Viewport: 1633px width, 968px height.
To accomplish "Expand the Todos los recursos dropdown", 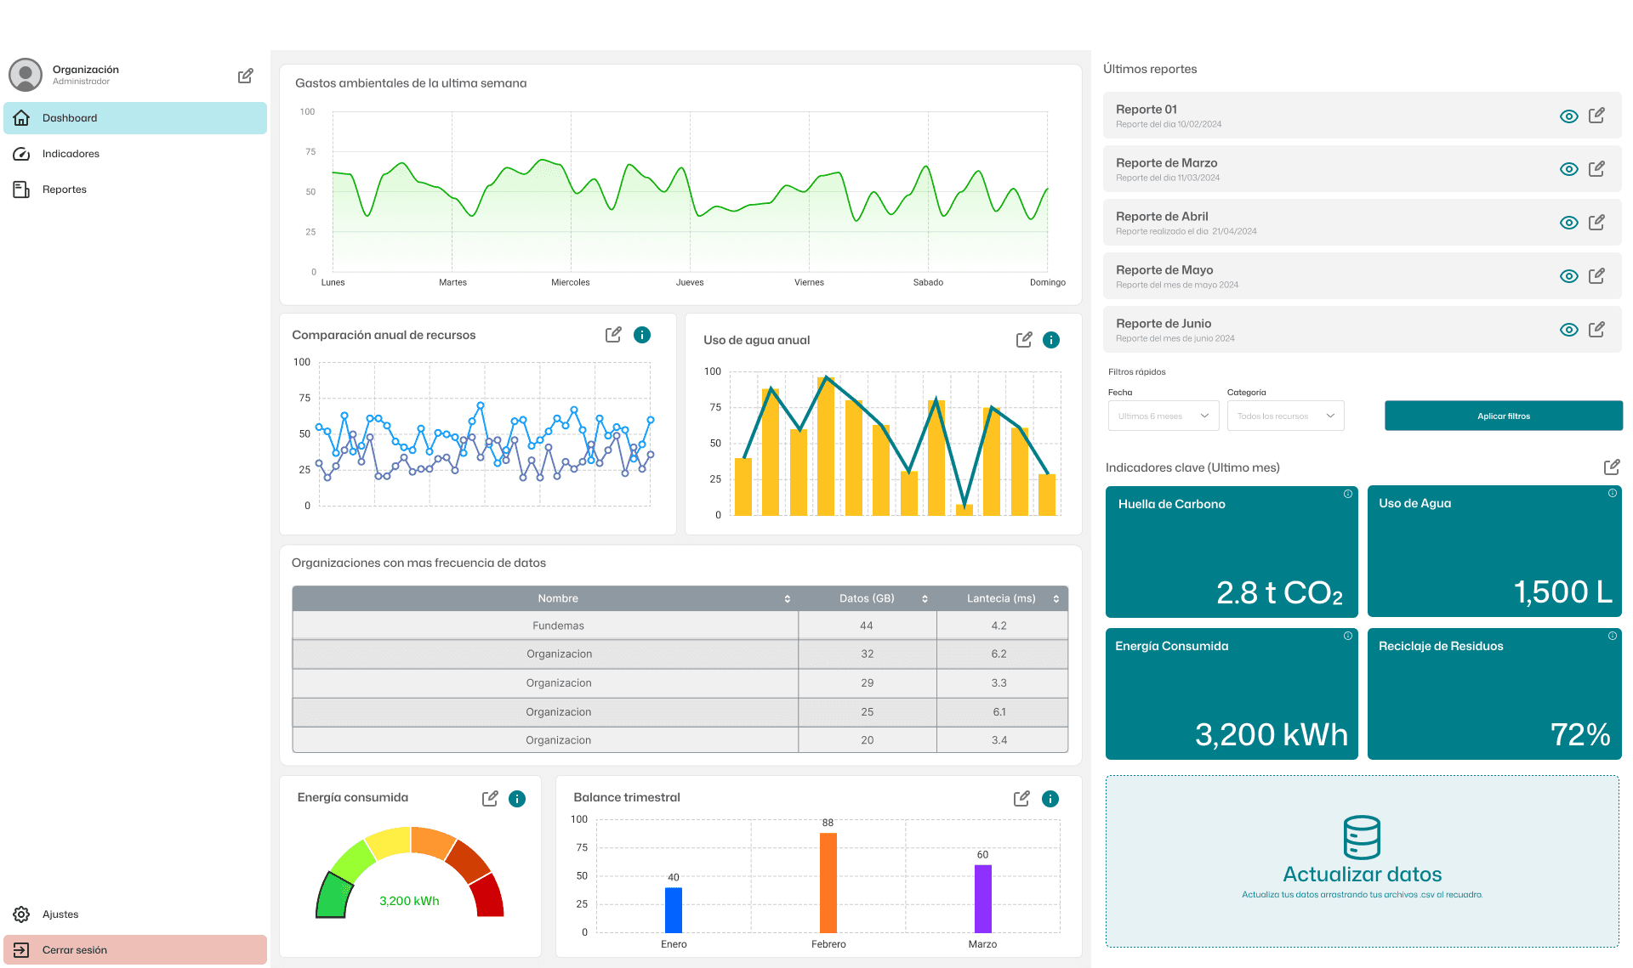I will coord(1285,416).
